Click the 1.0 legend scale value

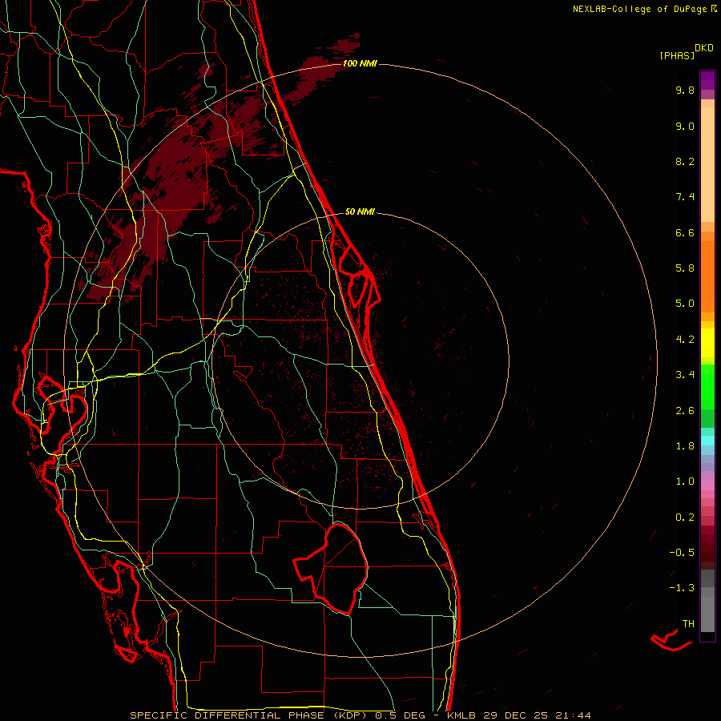(685, 481)
